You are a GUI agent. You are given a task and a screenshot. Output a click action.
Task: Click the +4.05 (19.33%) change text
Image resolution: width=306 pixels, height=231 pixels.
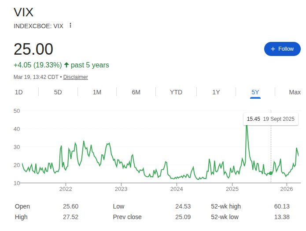[x=38, y=65]
